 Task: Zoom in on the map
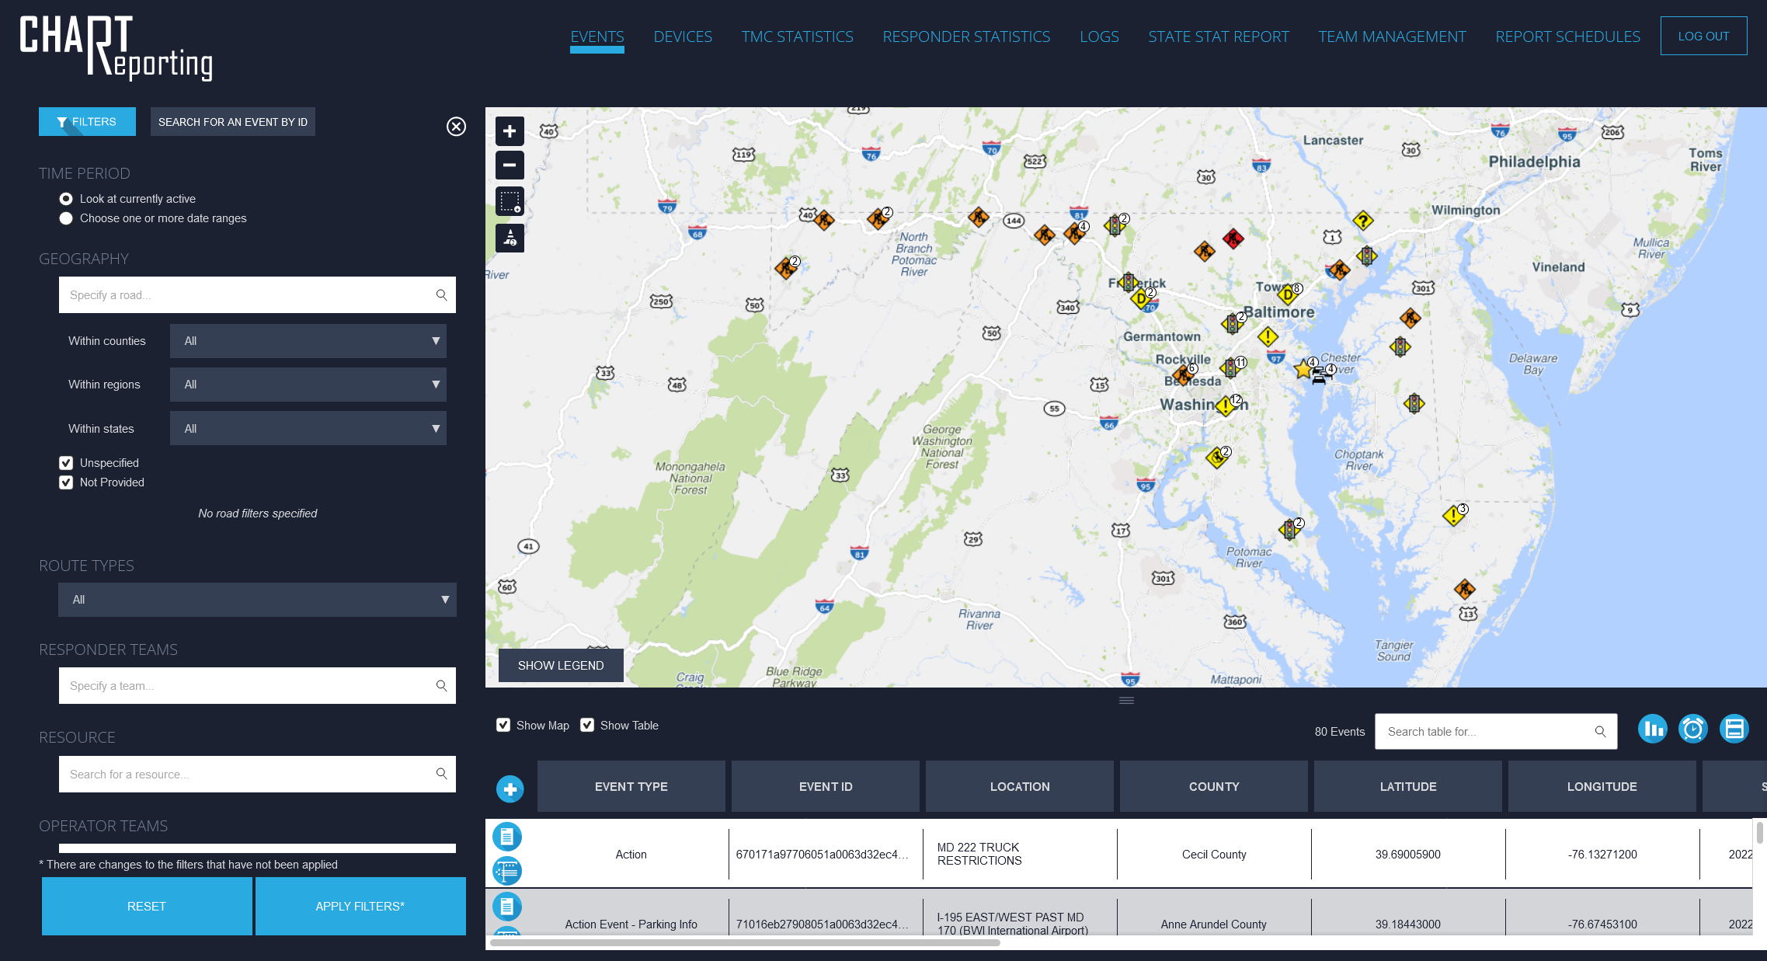click(510, 130)
